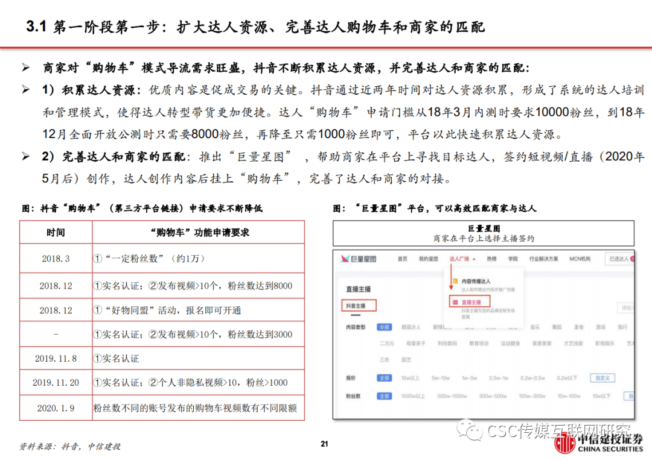This screenshot has height=460, width=652.
Task: Choose price range 0.5w-1w
Action: tap(499, 378)
